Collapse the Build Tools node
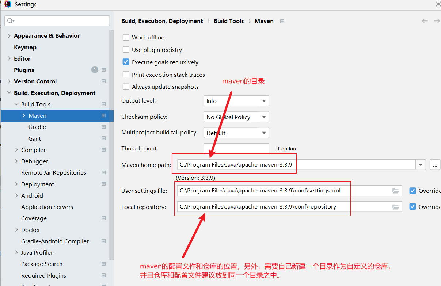Viewport: 441px width, 286px height. coord(16,104)
